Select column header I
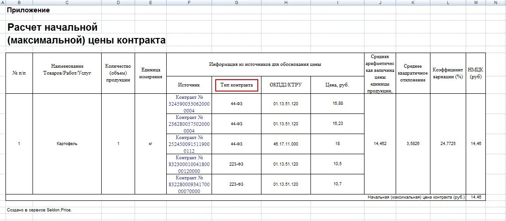 (x=337, y=3)
